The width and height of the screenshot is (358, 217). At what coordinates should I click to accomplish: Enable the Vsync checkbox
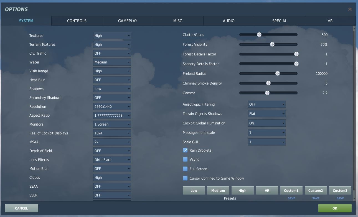185,159
